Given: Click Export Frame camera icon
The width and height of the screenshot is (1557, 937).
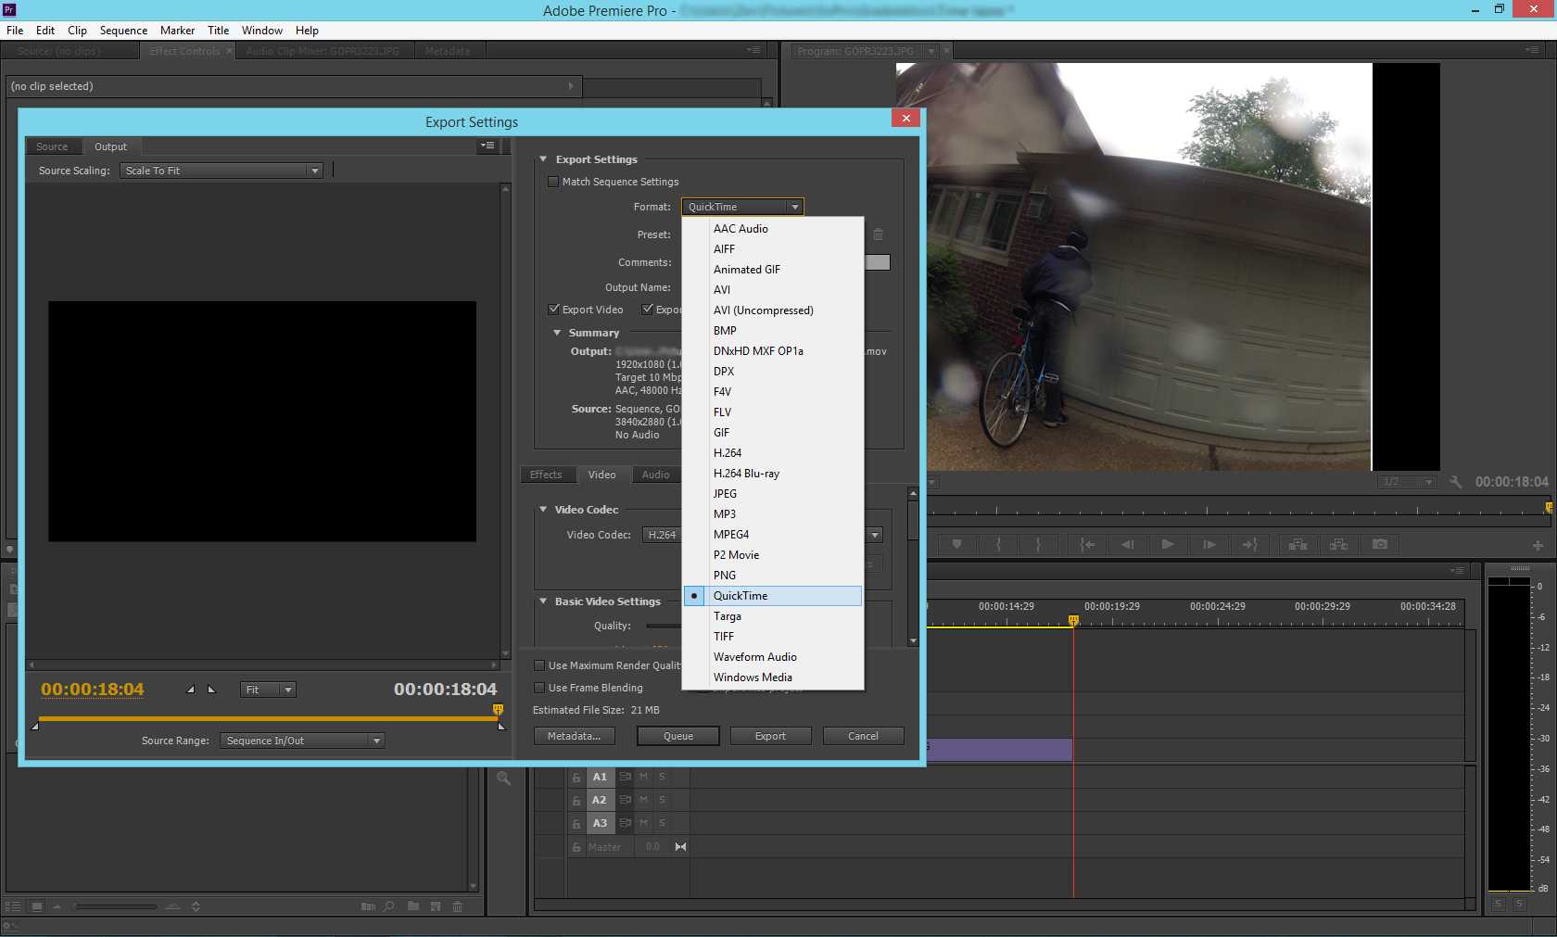Looking at the screenshot, I should click(x=1380, y=545).
